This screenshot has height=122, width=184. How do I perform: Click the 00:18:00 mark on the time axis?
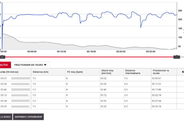click(91, 51)
